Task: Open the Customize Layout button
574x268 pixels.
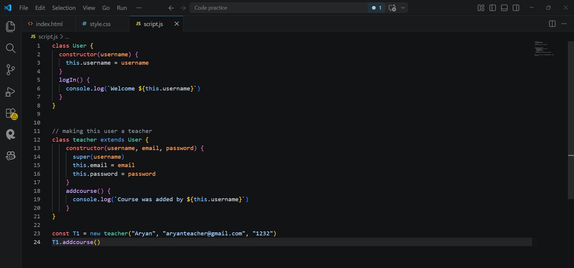Action: click(x=481, y=8)
